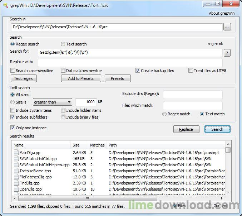Open the 'greater than' size dropdown
This screenshot has width=242, height=216.
(53, 102)
